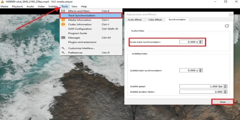Click the Audio track synchronization value field

pos(189,42)
